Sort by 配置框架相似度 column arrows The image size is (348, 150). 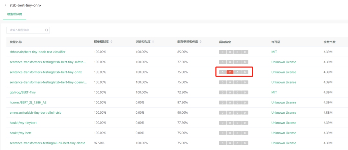pos(201,41)
